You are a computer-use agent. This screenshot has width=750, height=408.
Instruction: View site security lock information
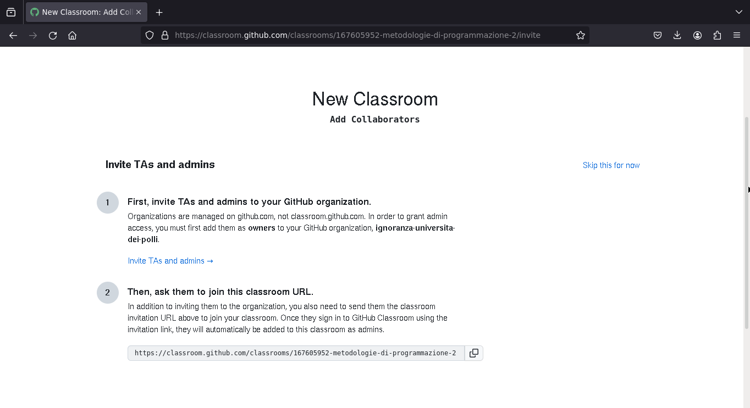coord(164,35)
